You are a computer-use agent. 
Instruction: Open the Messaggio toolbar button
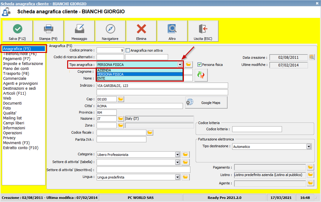(80, 31)
